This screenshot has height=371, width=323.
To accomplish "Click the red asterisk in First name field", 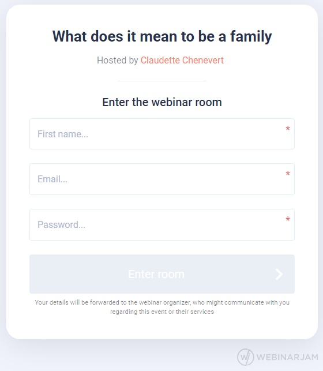I will (288, 129).
